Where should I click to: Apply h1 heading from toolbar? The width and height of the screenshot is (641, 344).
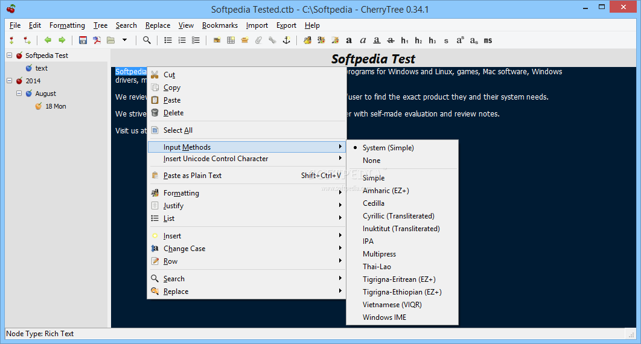405,40
